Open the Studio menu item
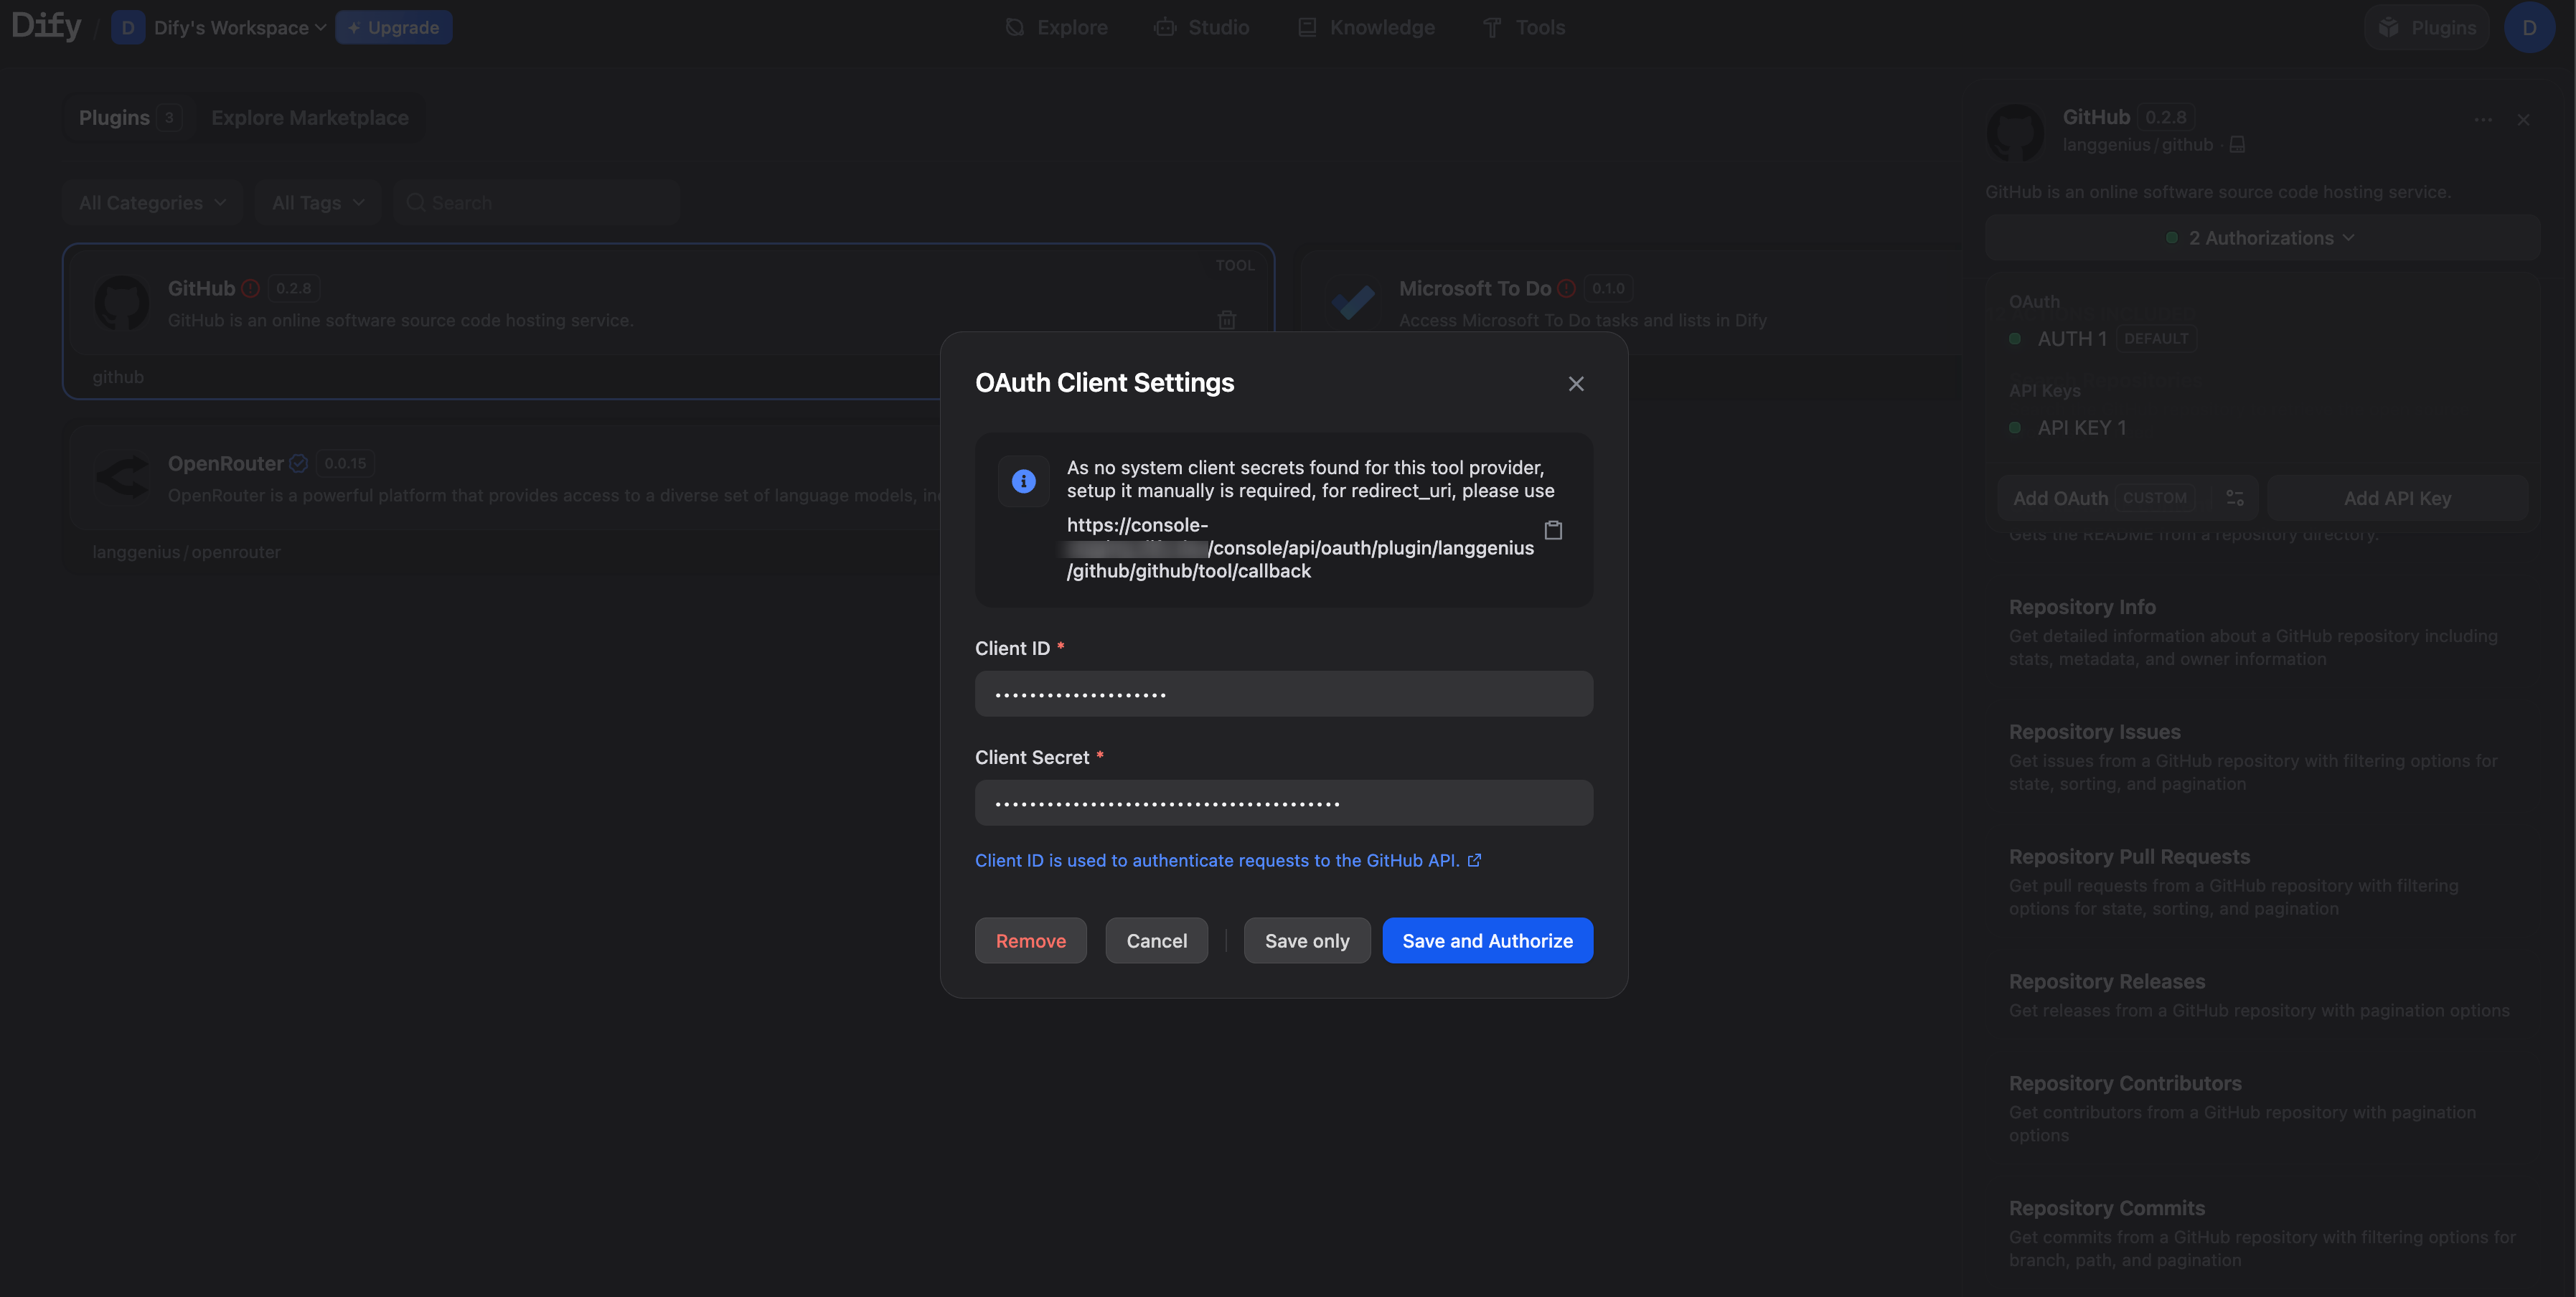The image size is (2576, 1297). coord(1202,28)
